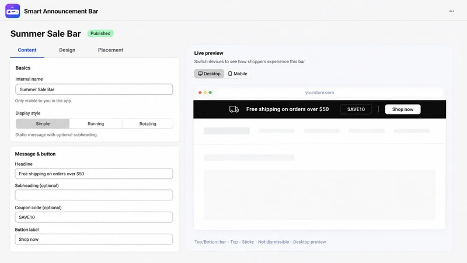The image size is (467, 263).
Task: Click the Summer Sale Bar page title
Action: pos(46,34)
